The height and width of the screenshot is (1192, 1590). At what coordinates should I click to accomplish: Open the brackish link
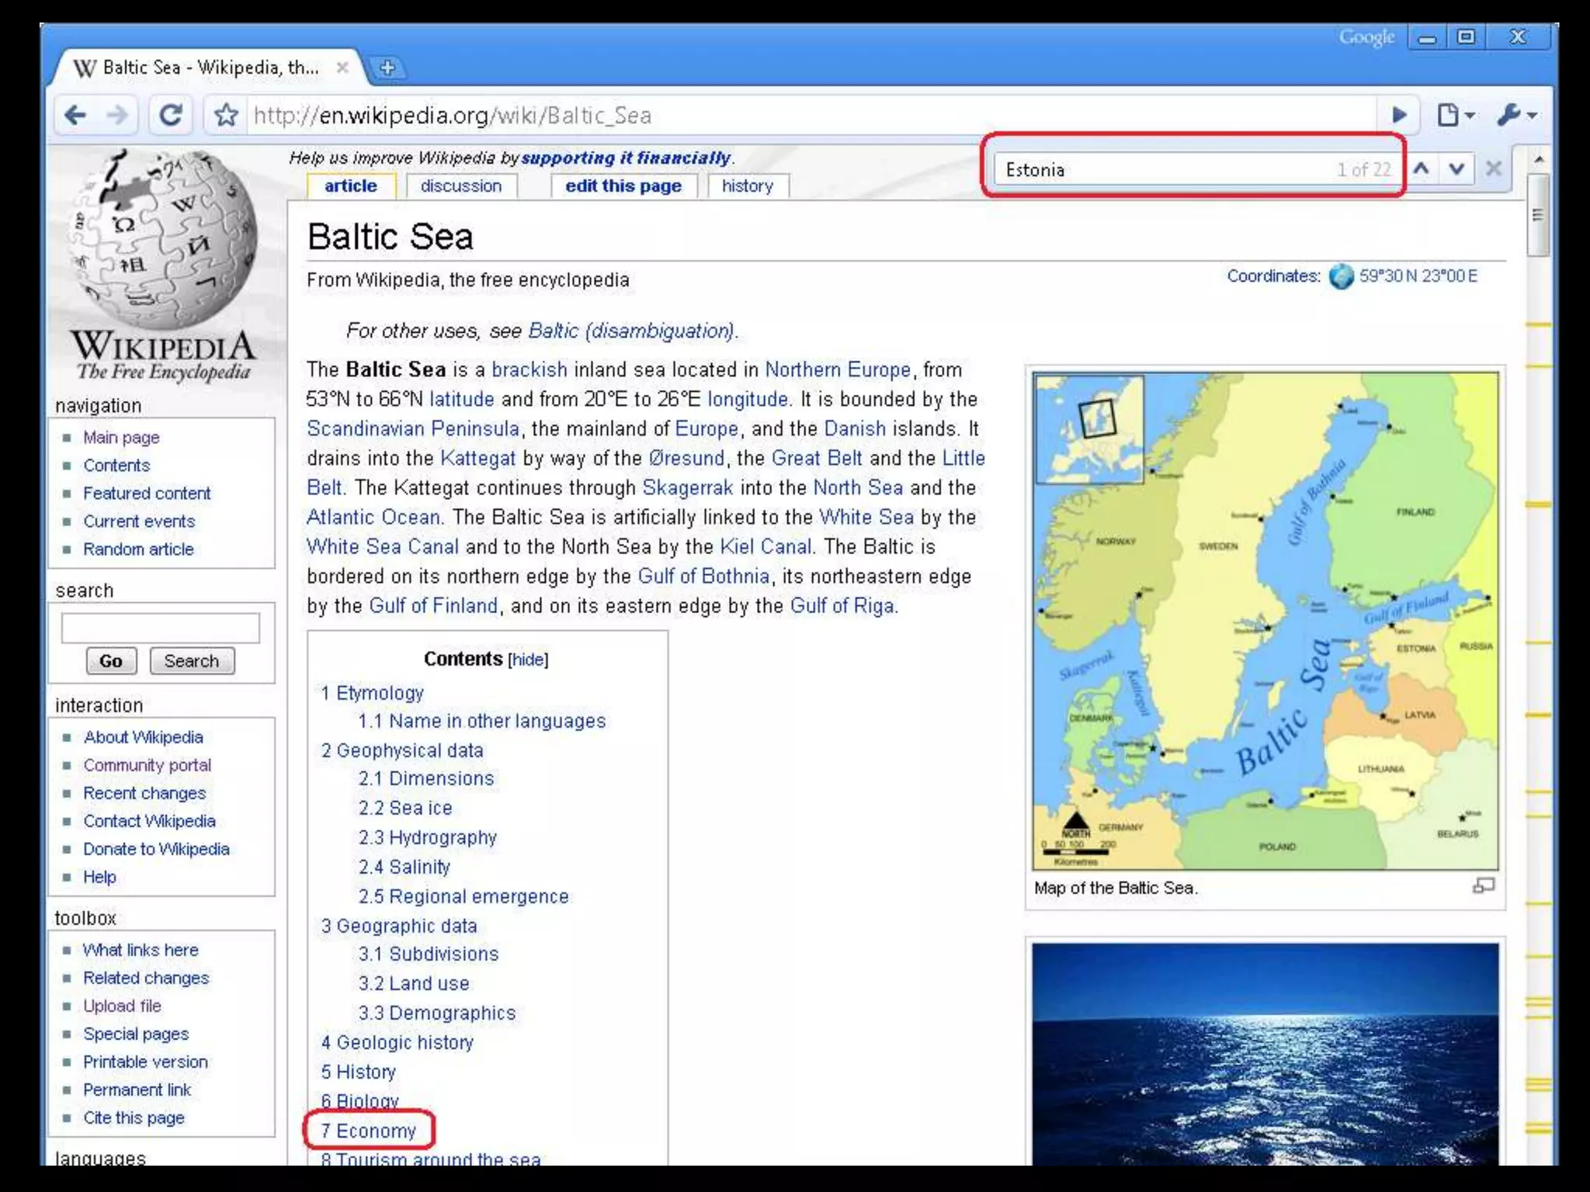tap(529, 369)
